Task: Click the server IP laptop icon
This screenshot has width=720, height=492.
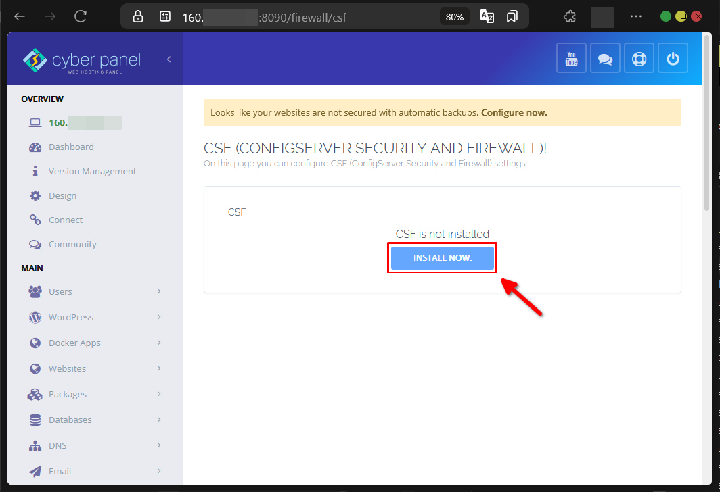Action: (35, 122)
